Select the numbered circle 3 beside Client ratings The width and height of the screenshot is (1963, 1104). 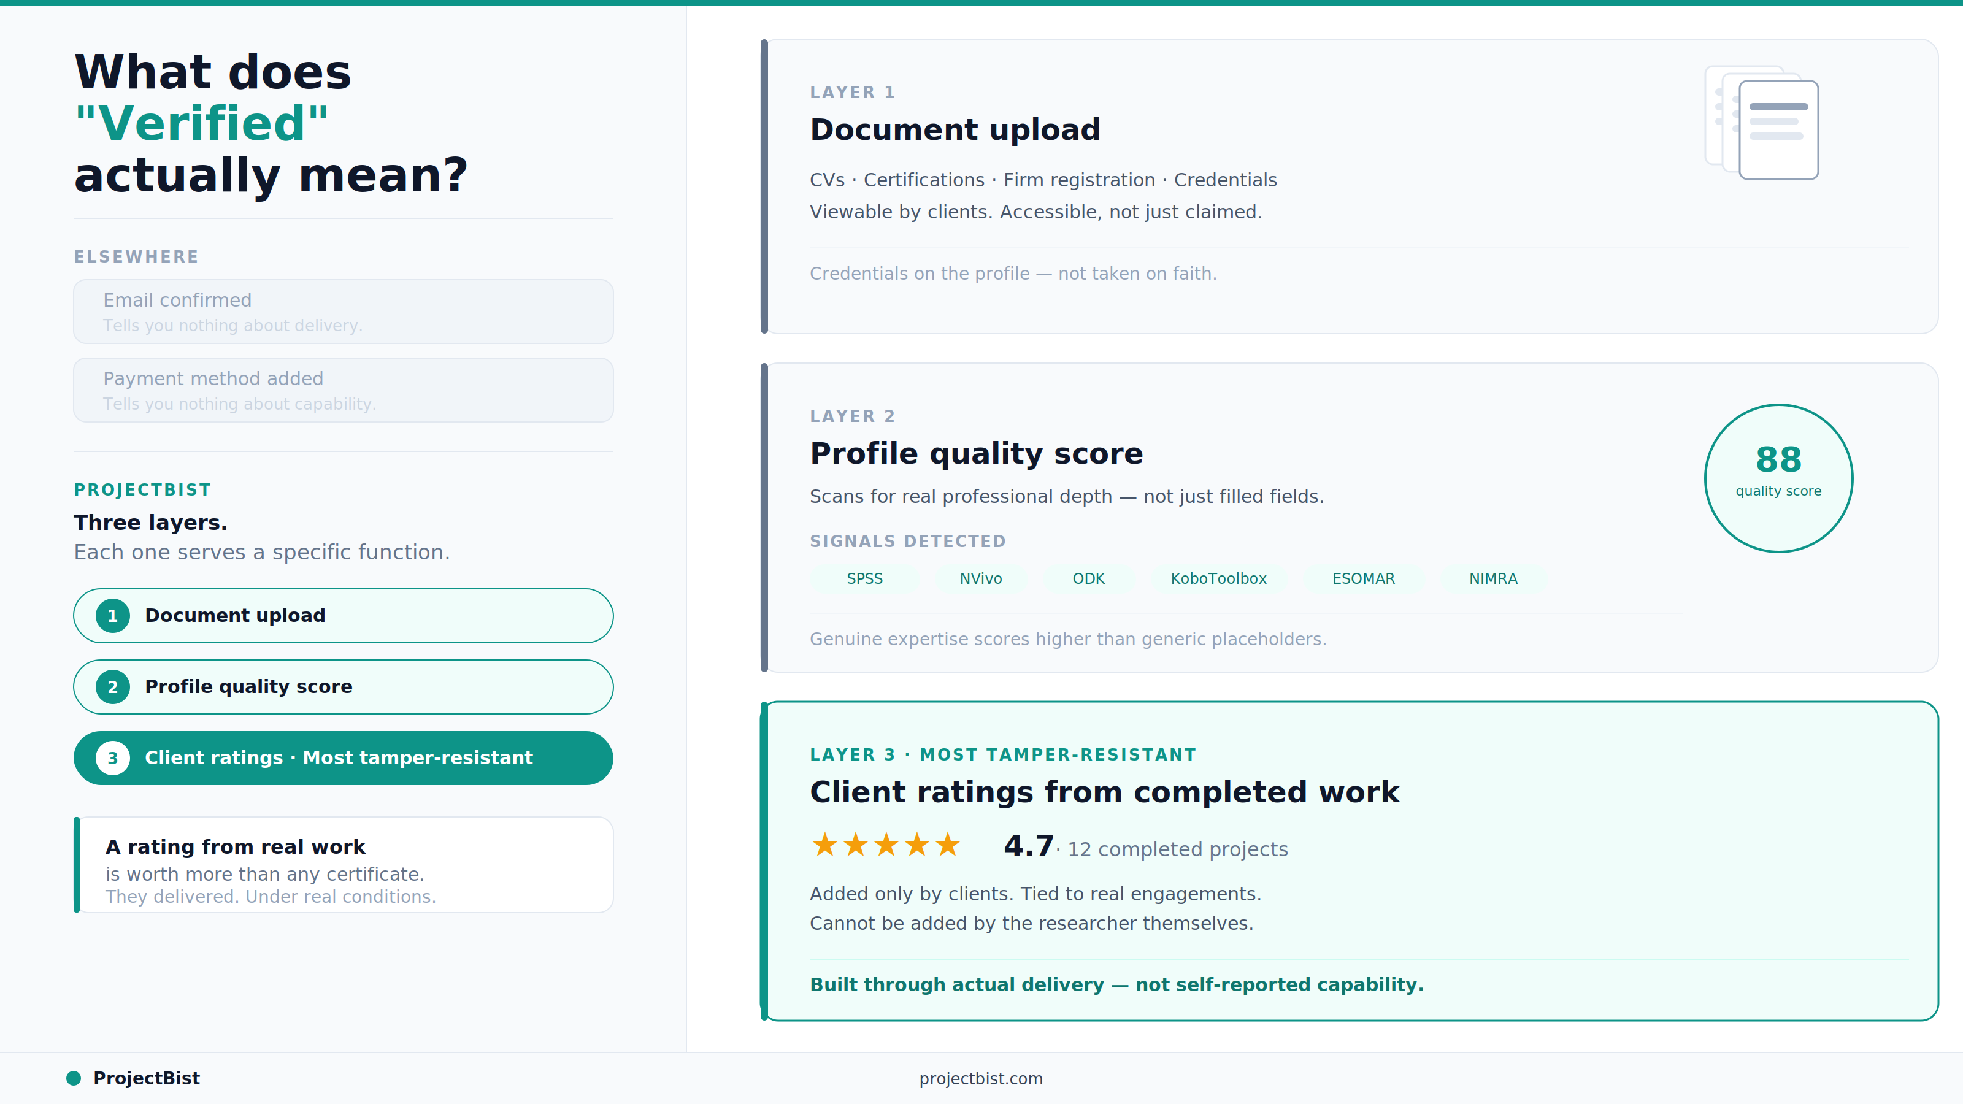(x=112, y=757)
